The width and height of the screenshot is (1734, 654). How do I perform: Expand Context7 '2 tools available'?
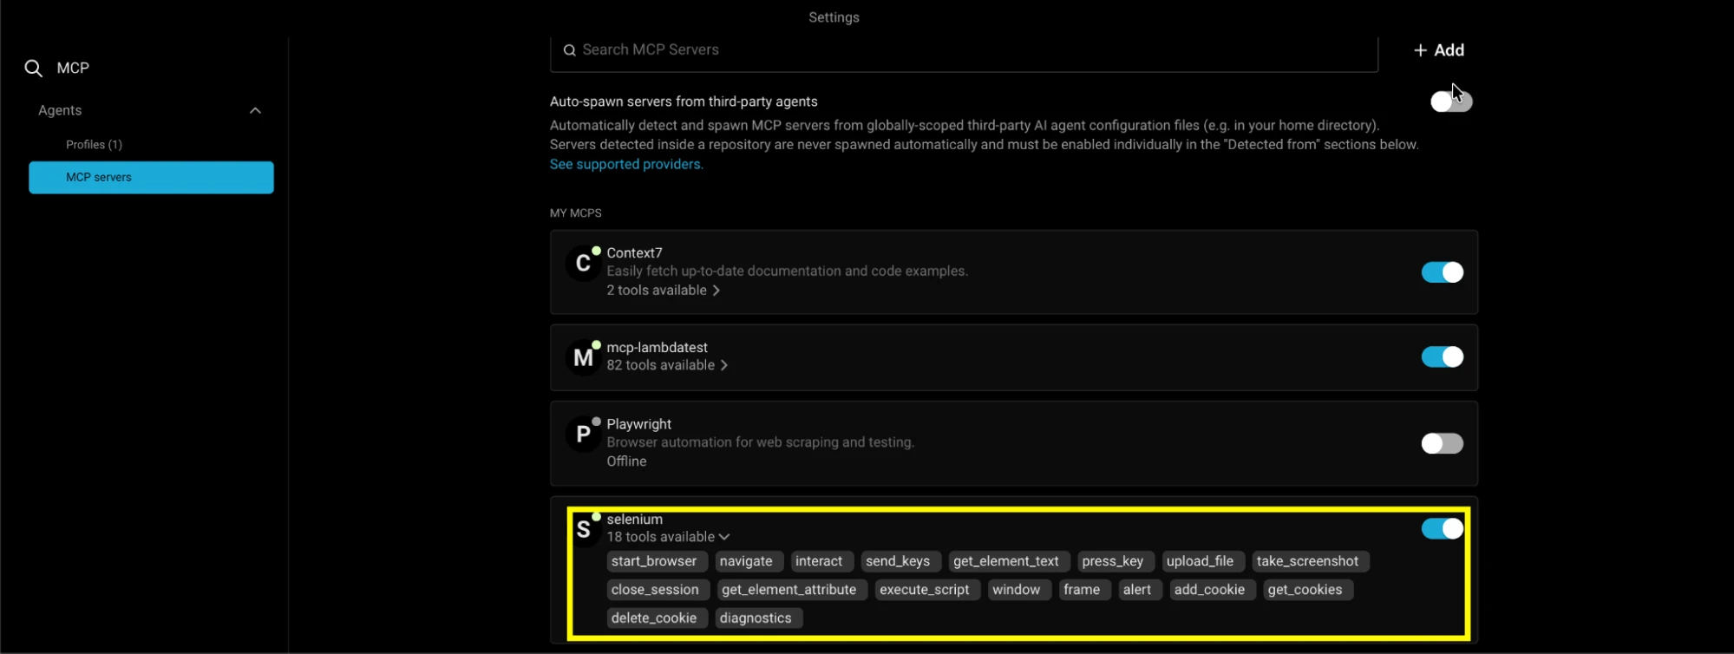click(664, 291)
